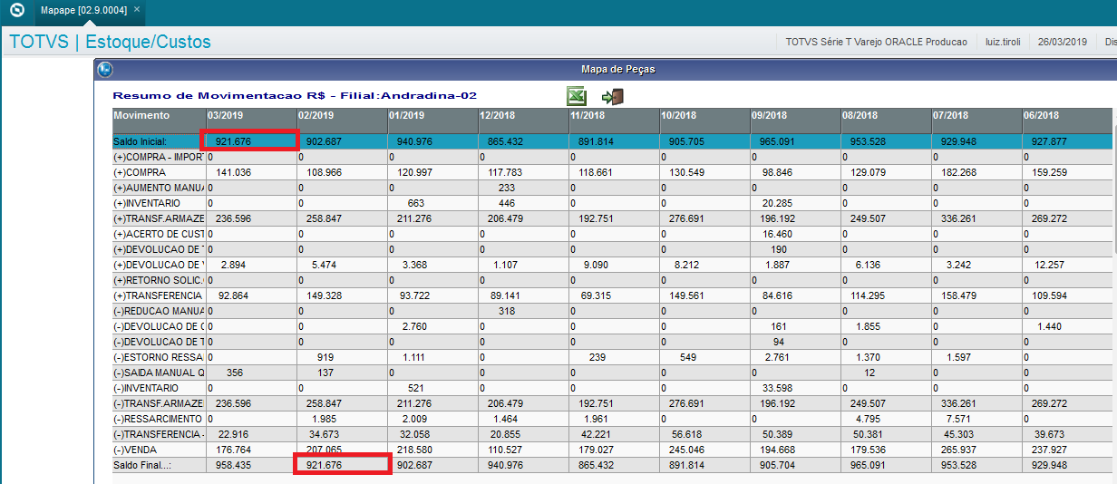Select the (-)RESSARCIMENTO row label

pyautogui.click(x=159, y=419)
